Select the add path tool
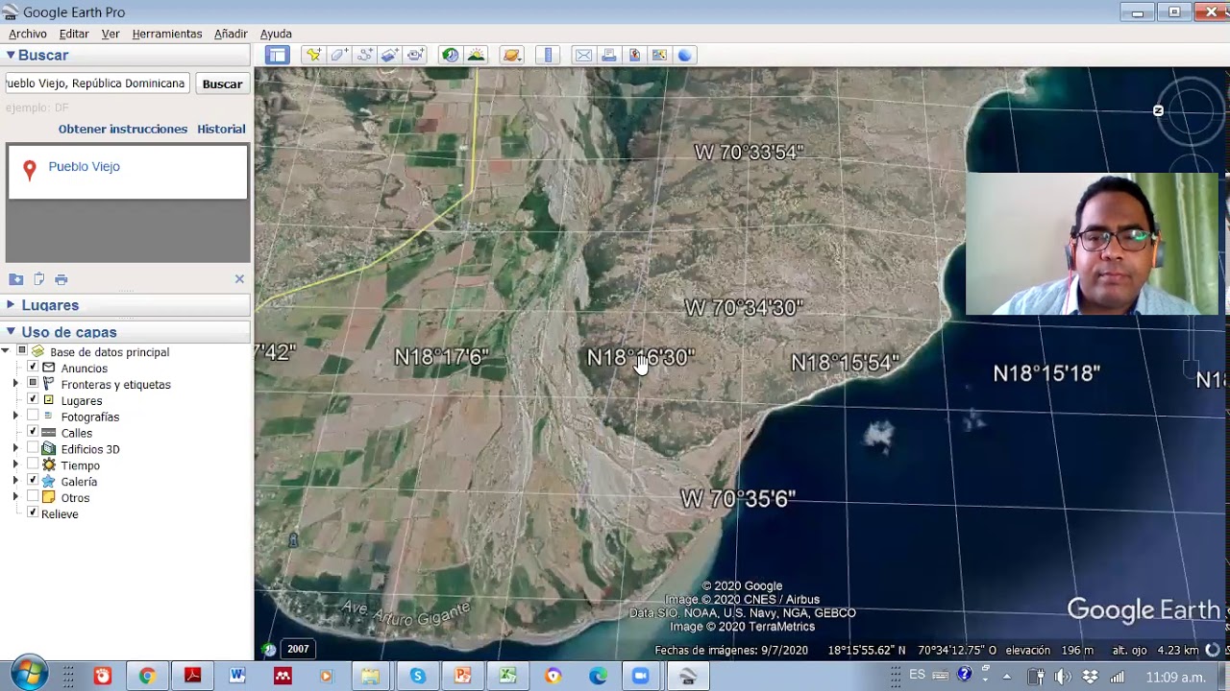The width and height of the screenshot is (1230, 691). 364,55
